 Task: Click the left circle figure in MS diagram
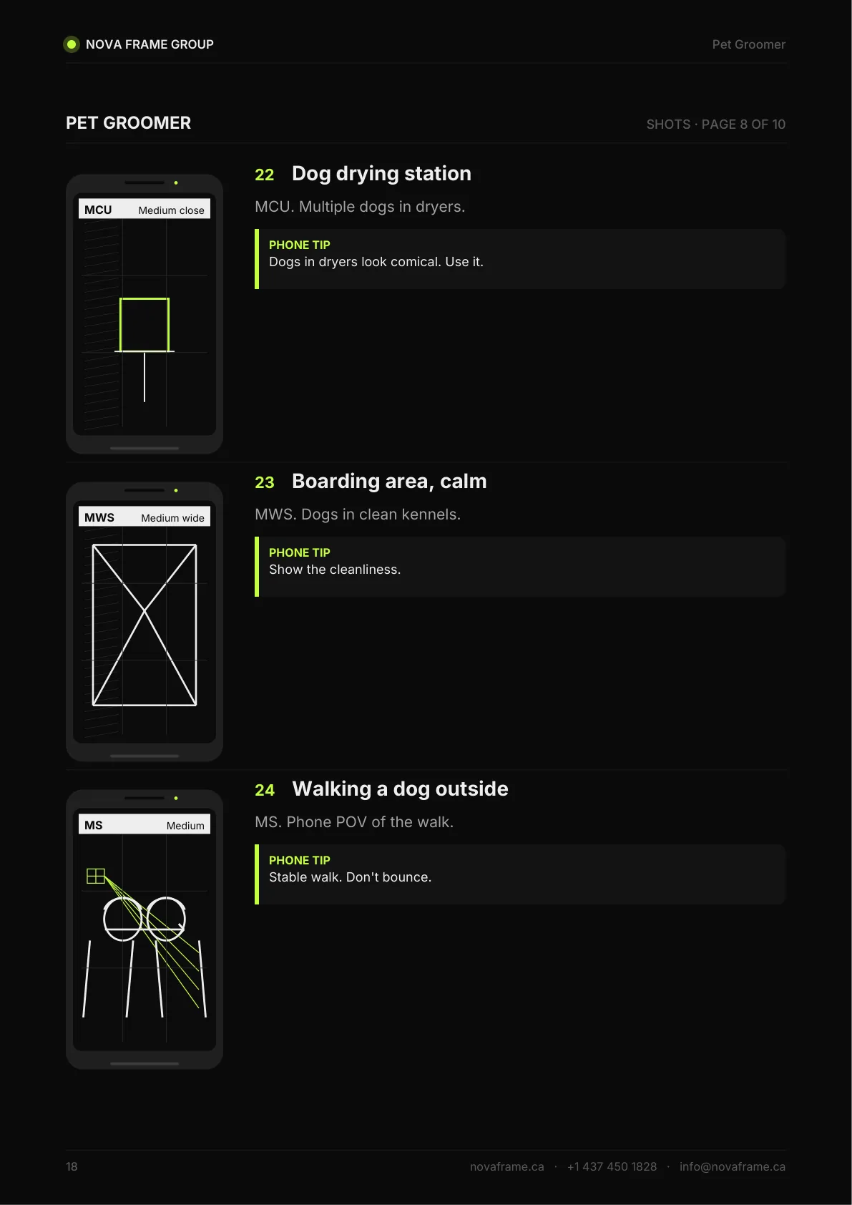(x=122, y=919)
